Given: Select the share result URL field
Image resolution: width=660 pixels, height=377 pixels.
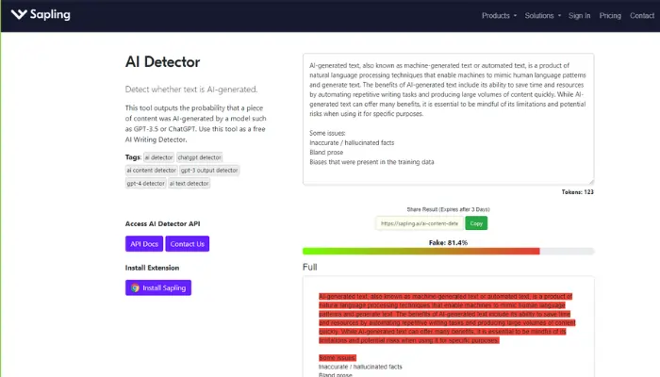Looking at the screenshot, I should [420, 223].
